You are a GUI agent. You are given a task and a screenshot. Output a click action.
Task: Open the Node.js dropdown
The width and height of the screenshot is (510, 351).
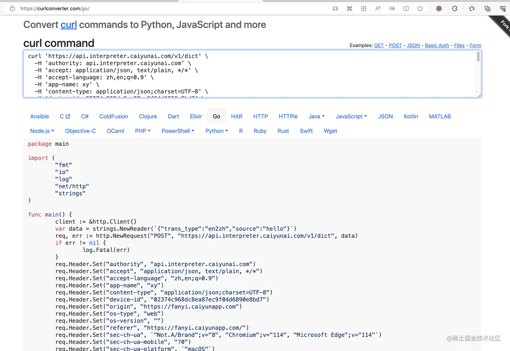click(42, 131)
